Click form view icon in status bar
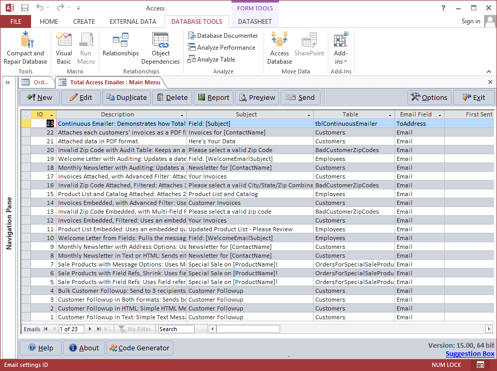497x371 pixels. [480, 365]
